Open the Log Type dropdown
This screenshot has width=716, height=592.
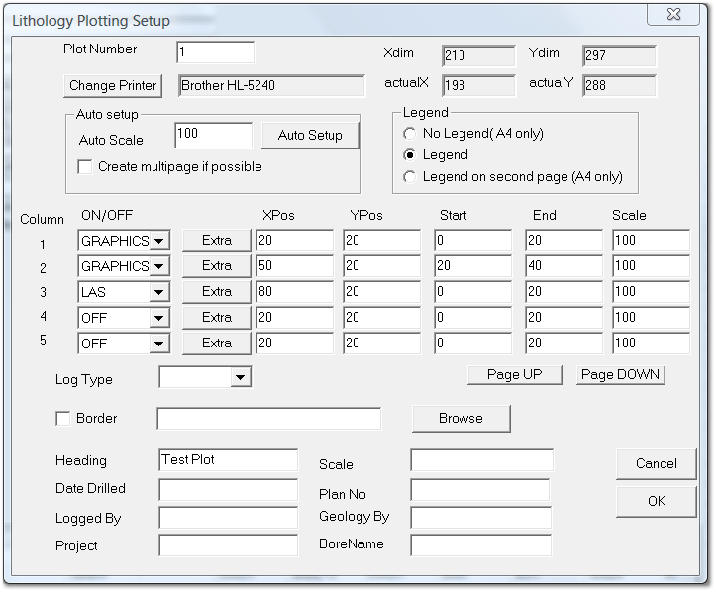pyautogui.click(x=240, y=377)
